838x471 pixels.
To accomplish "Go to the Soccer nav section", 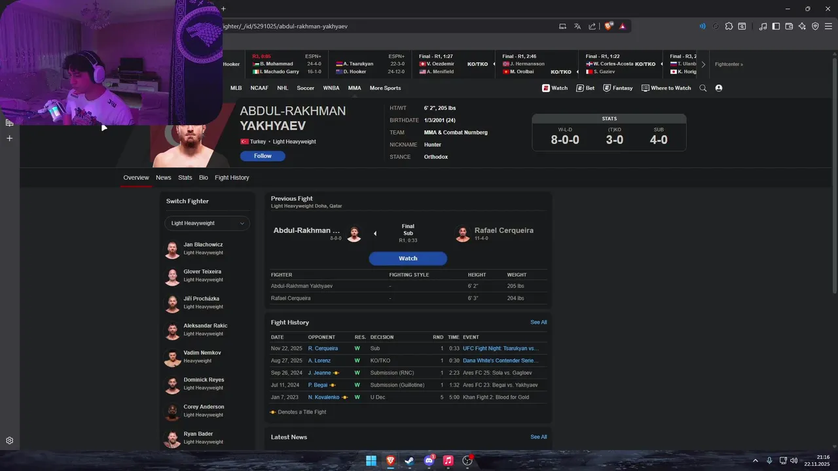I will (x=305, y=88).
